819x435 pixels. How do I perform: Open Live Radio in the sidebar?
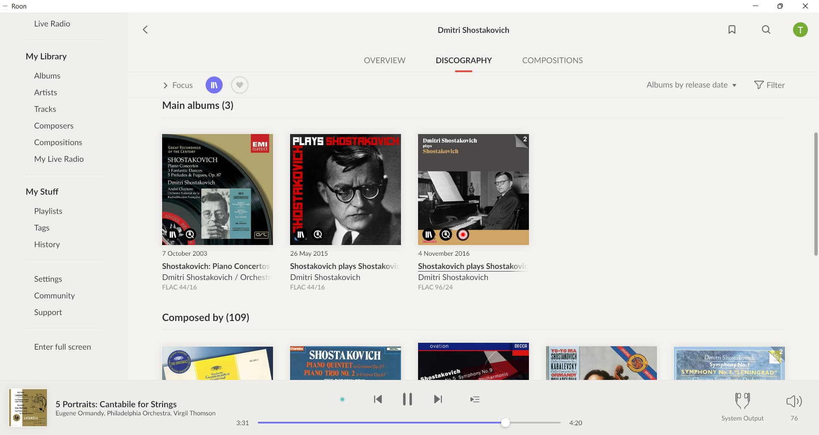coord(52,23)
